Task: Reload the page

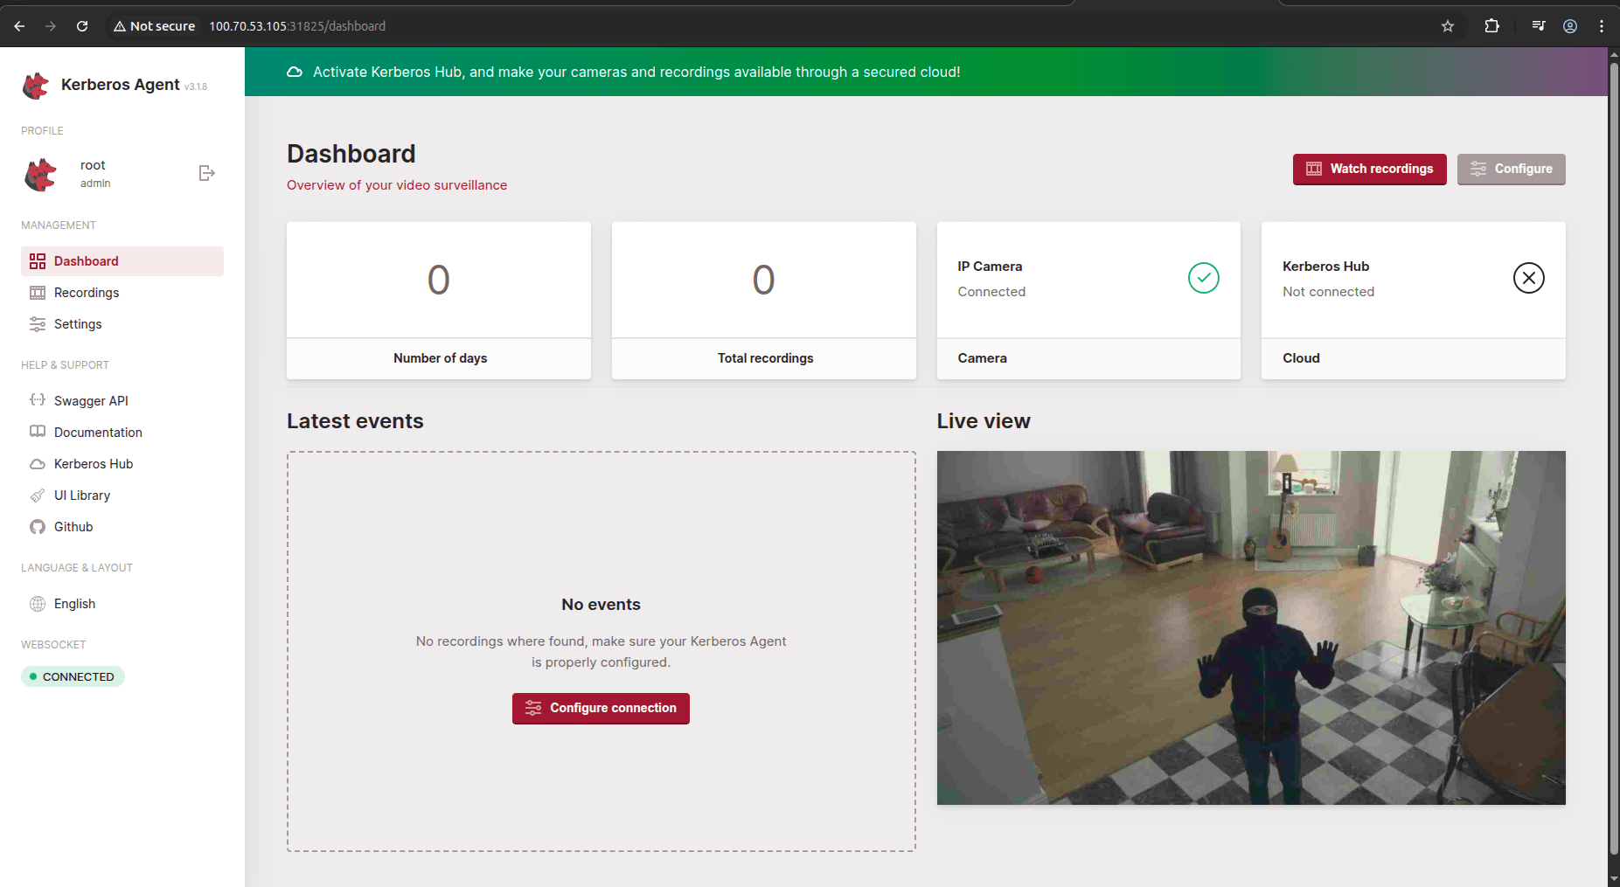Action: (82, 26)
